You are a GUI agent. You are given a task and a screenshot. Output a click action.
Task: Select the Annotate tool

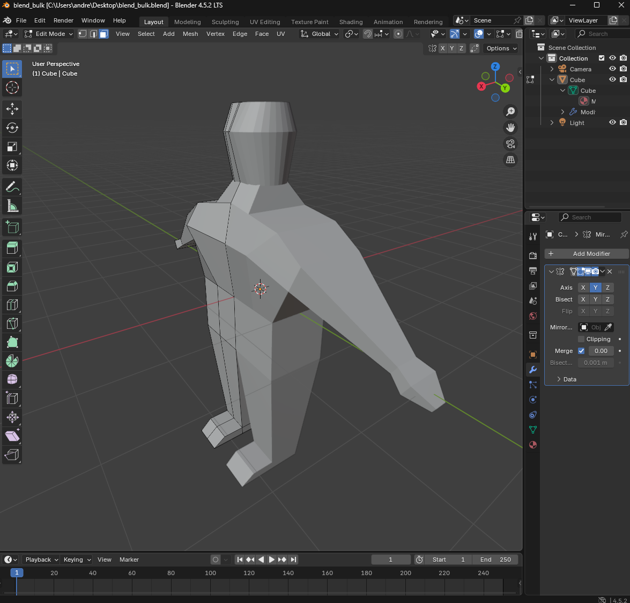[12, 187]
